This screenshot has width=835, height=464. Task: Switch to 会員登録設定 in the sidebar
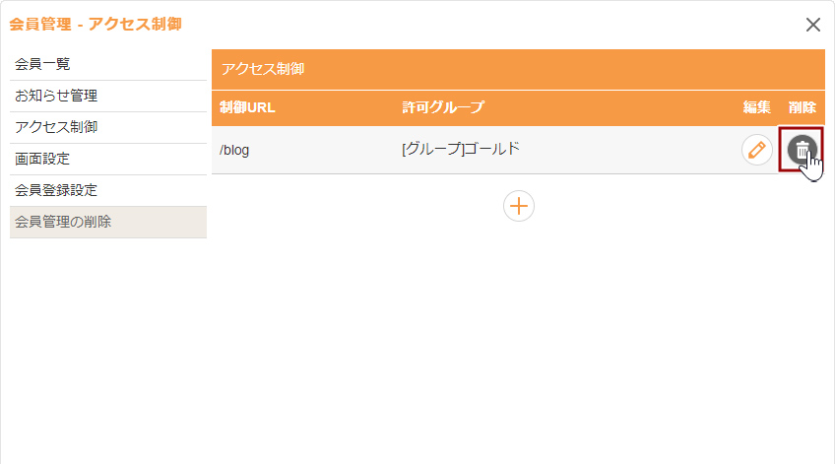(x=108, y=190)
